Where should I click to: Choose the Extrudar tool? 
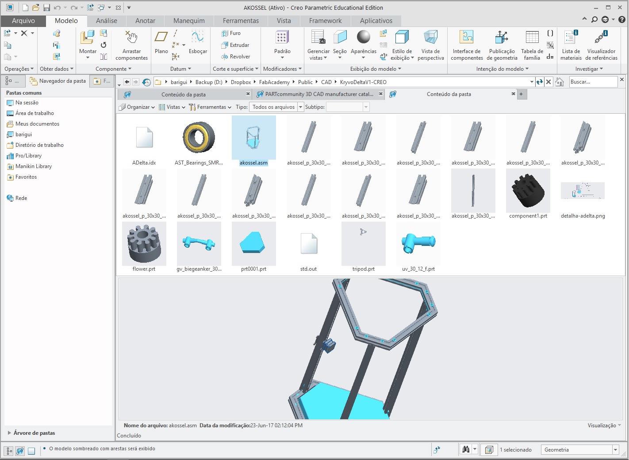point(235,45)
